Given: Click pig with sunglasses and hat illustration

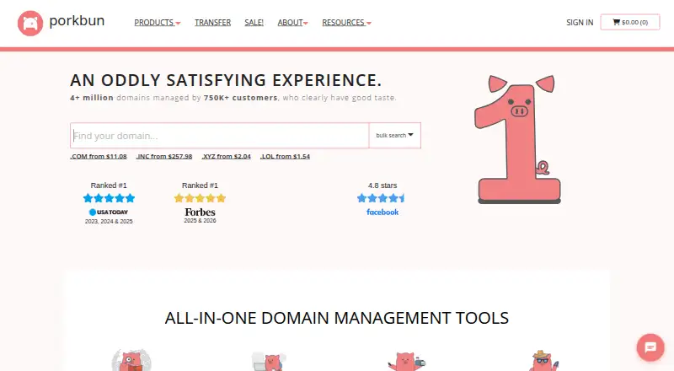Looking at the screenshot, I should click(543, 361).
